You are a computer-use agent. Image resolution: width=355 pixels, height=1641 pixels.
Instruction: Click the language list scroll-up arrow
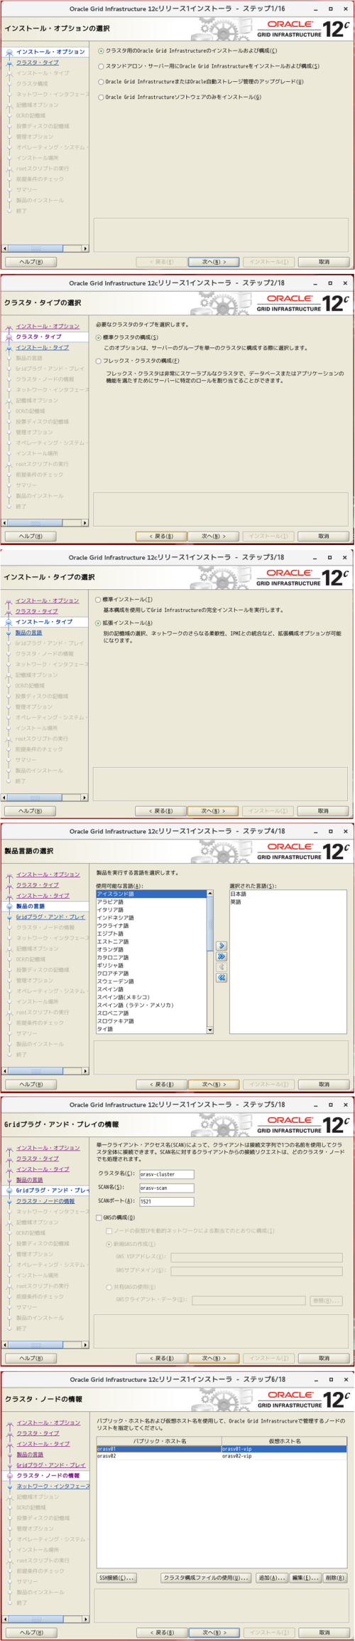(209, 893)
